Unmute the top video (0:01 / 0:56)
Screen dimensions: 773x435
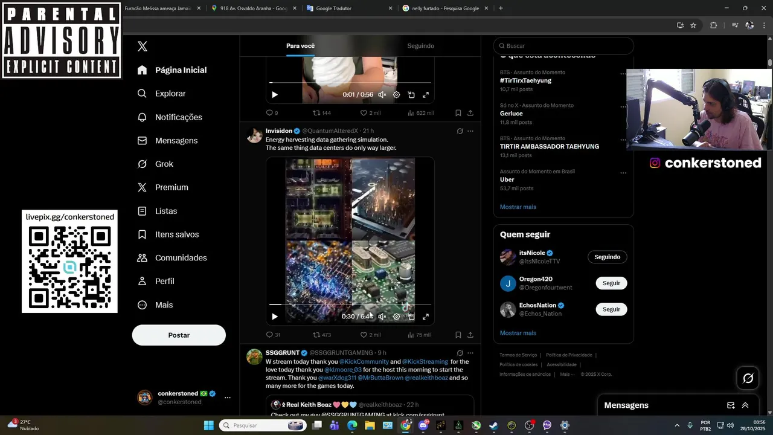pyautogui.click(x=382, y=95)
